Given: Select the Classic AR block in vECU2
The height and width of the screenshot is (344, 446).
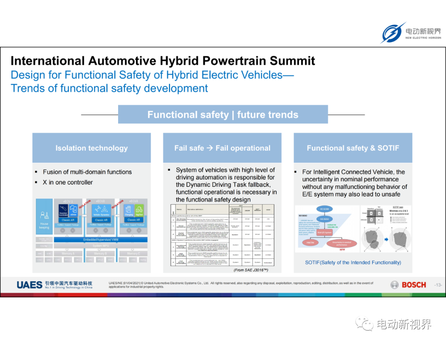Looking at the screenshot, I should pos(101,220).
